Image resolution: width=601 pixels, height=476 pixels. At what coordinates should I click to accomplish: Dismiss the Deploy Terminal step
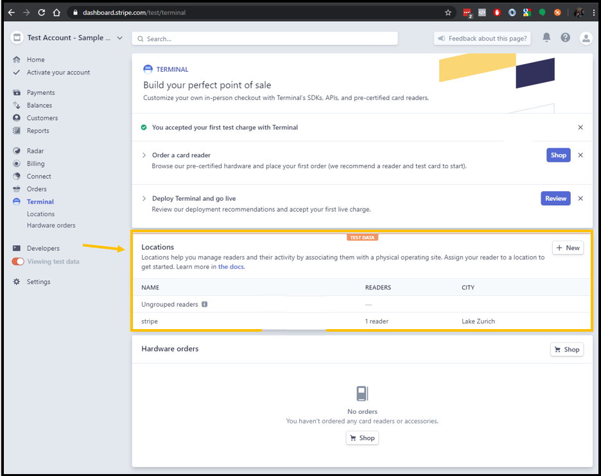[x=580, y=198]
